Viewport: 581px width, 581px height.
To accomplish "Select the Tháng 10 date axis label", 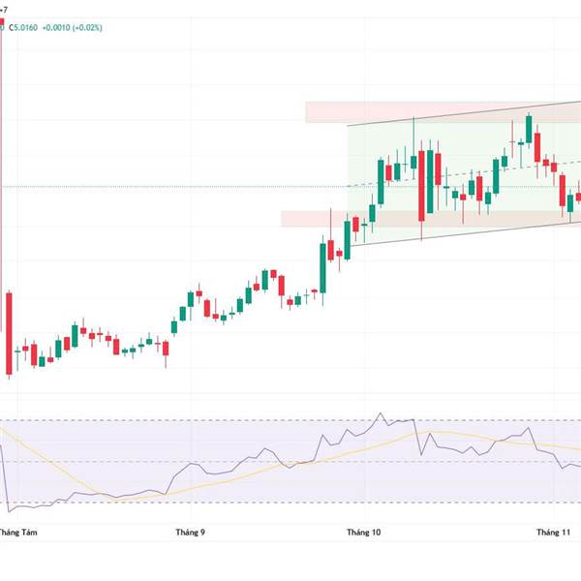I will click(x=363, y=533).
